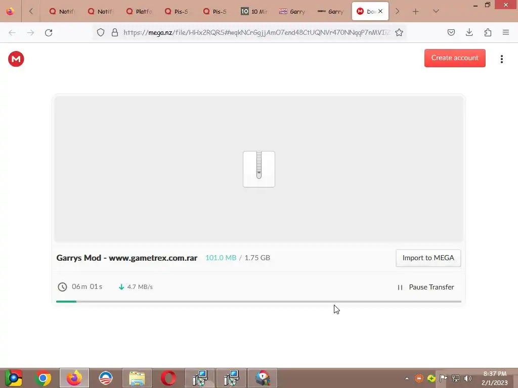Image resolution: width=518 pixels, height=388 pixels.
Task: Click the clock icon beside remaining time
Action: coord(62,287)
